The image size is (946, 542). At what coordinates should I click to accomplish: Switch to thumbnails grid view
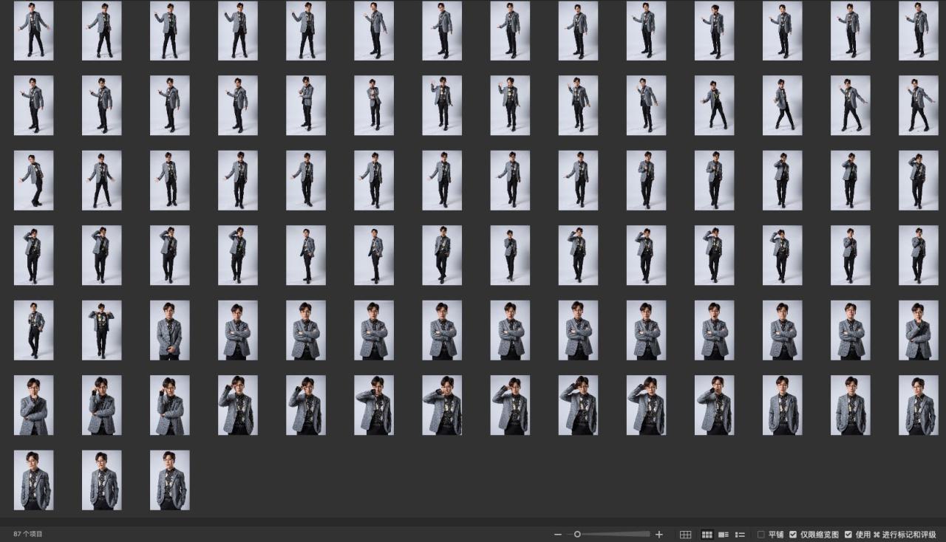click(707, 535)
